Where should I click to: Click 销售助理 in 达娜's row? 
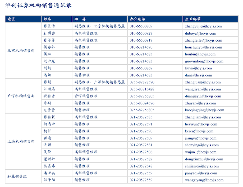(82, 75)
